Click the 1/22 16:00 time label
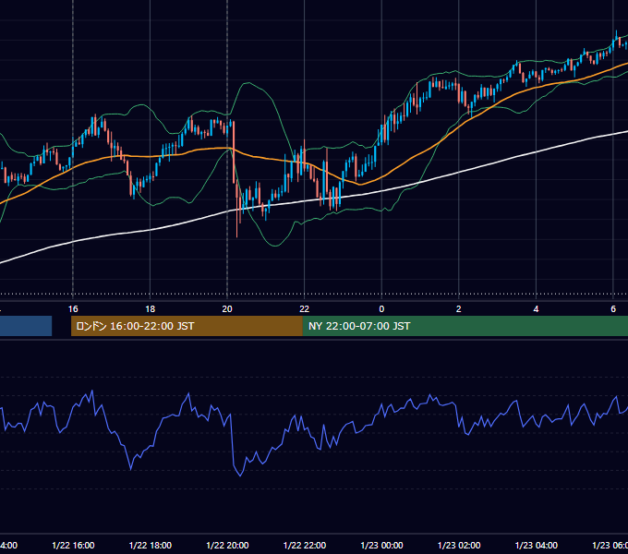The image size is (628, 554). 73,545
